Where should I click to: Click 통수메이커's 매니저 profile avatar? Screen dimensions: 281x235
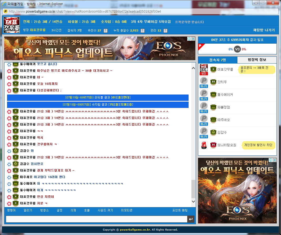(x=204, y=95)
